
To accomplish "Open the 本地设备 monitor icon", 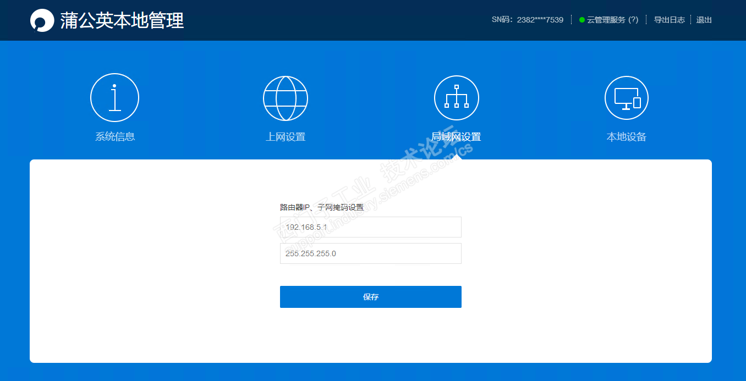I will tap(627, 98).
